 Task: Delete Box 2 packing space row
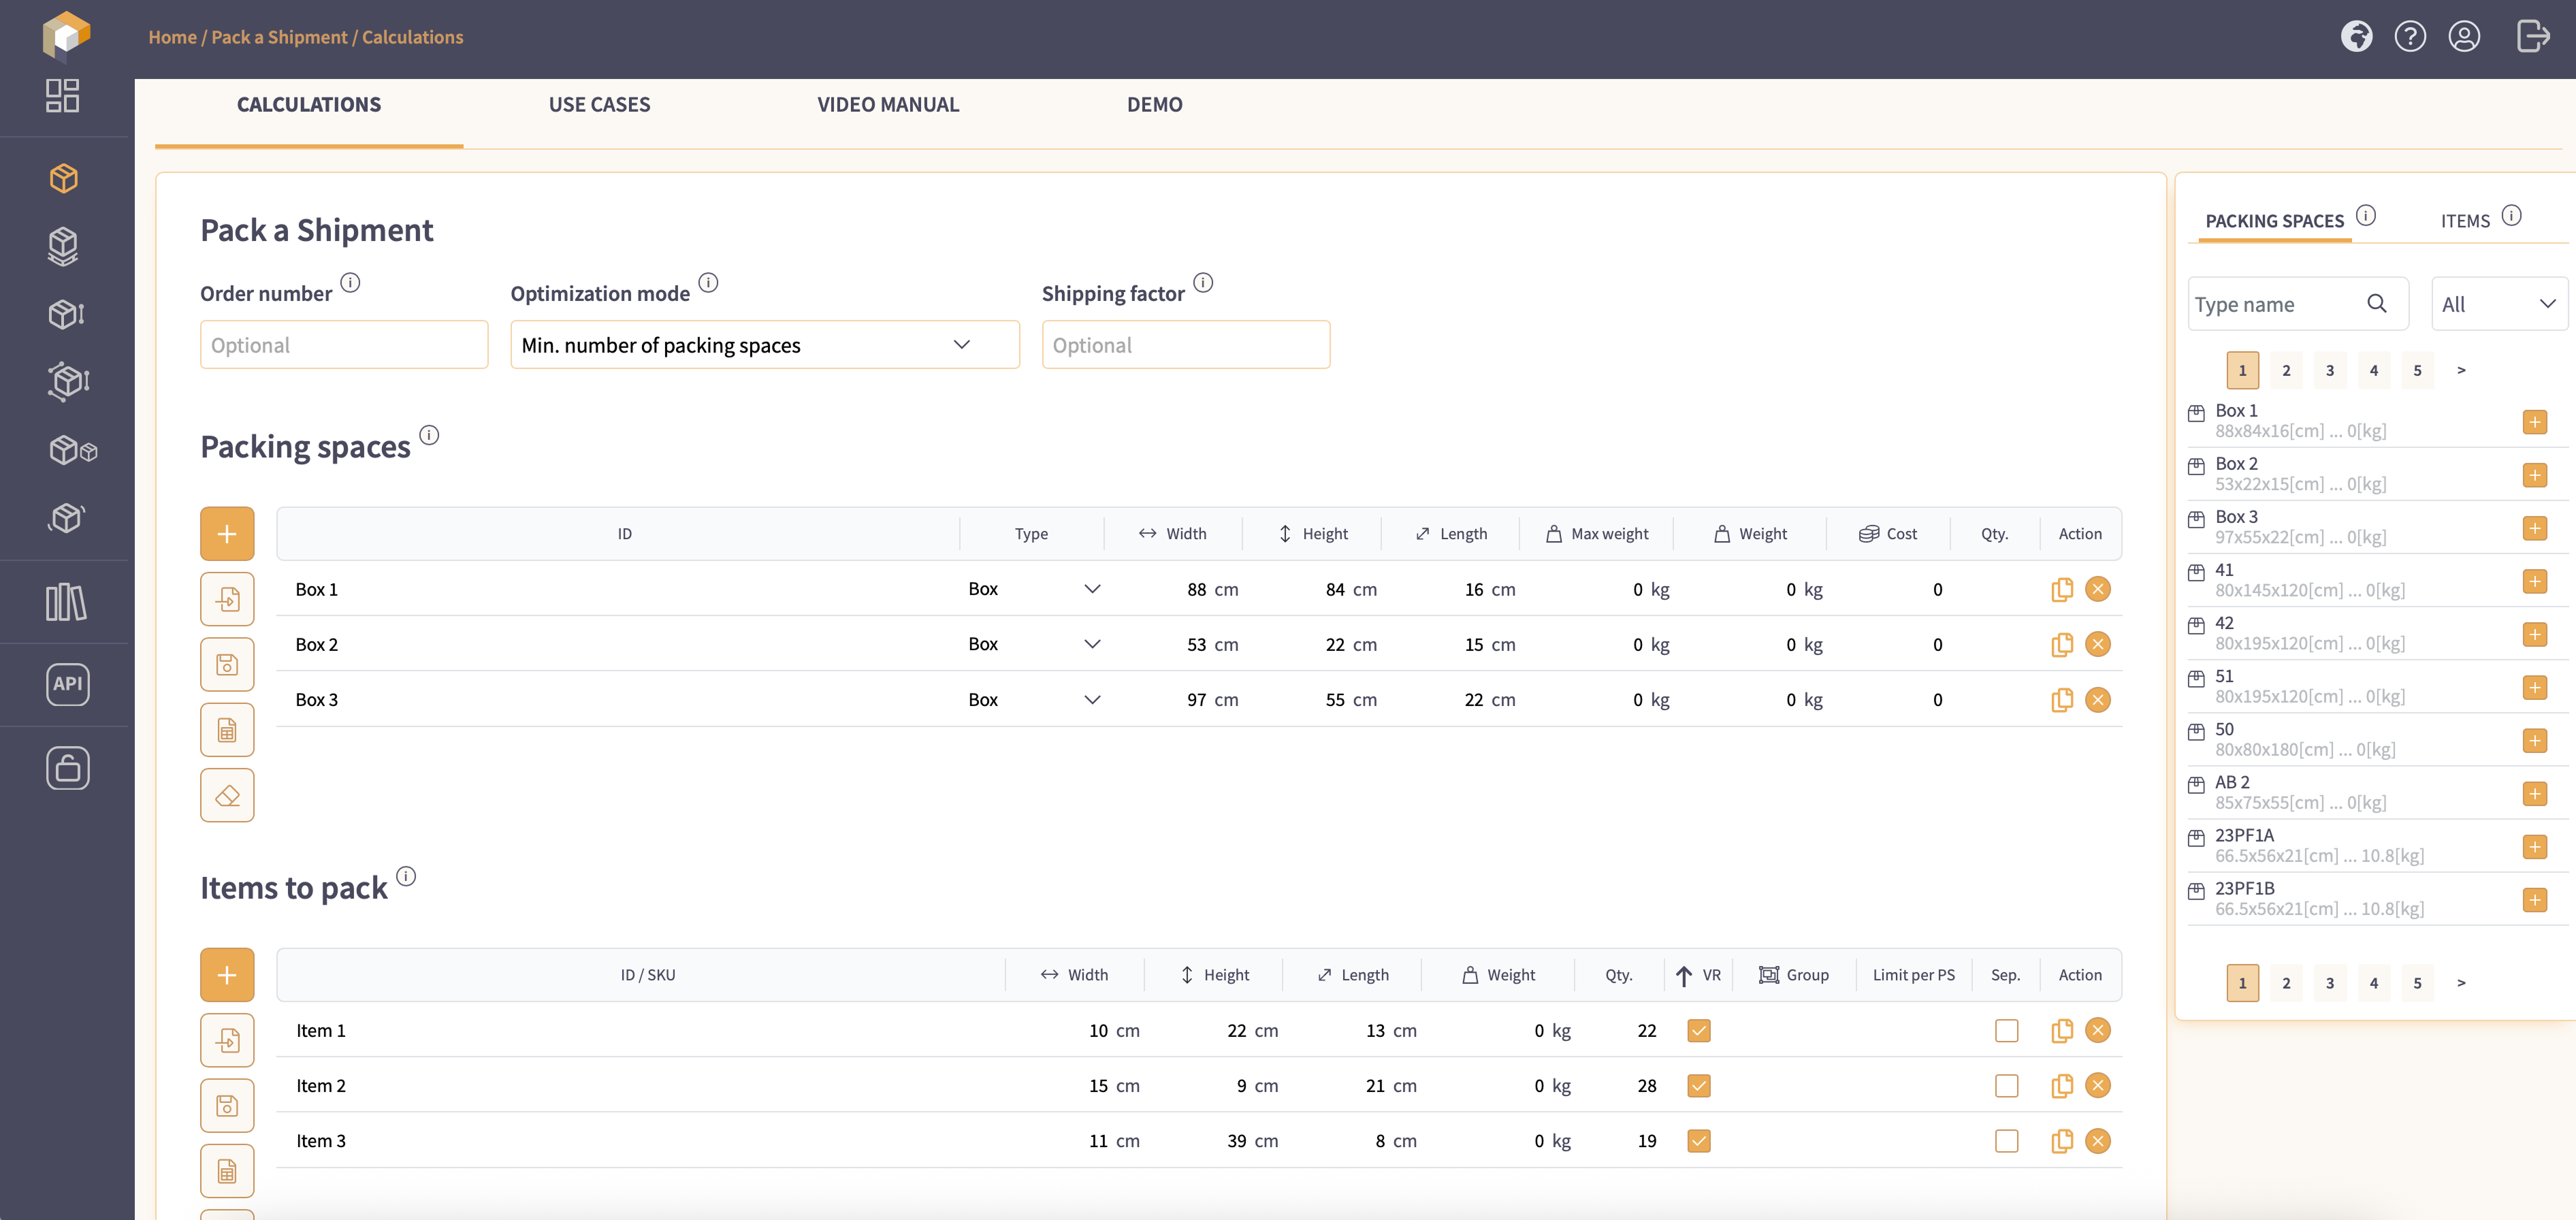pyautogui.click(x=2098, y=645)
